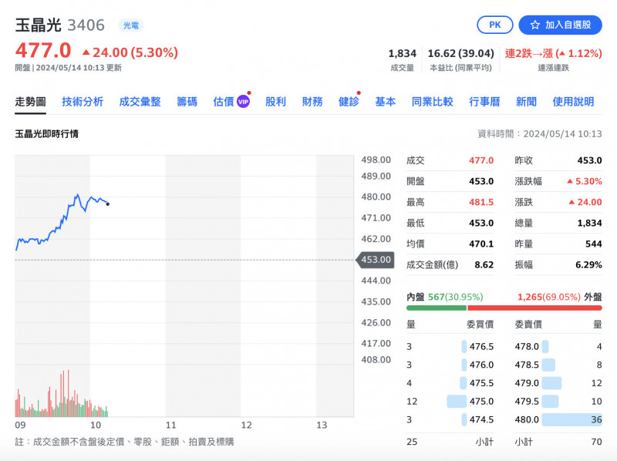This screenshot has width=617, height=461.
Task: Click the red 外盤 portion of the bar
Action: (534, 308)
